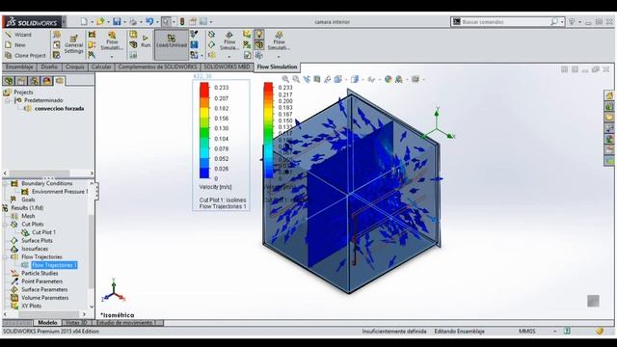
Task: Click the Help question mark icon
Action: (572, 21)
